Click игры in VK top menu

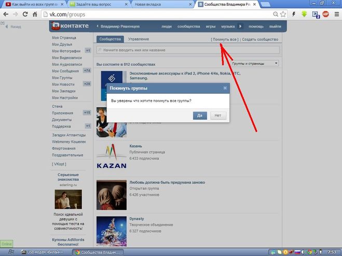(211, 26)
